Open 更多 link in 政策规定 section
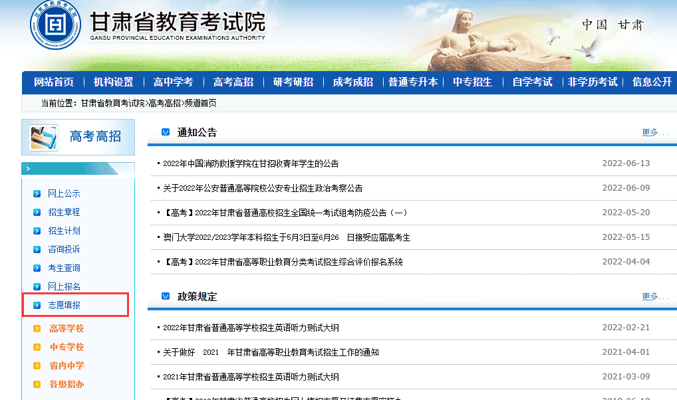Viewport: 677px width, 400px height. tap(654, 296)
